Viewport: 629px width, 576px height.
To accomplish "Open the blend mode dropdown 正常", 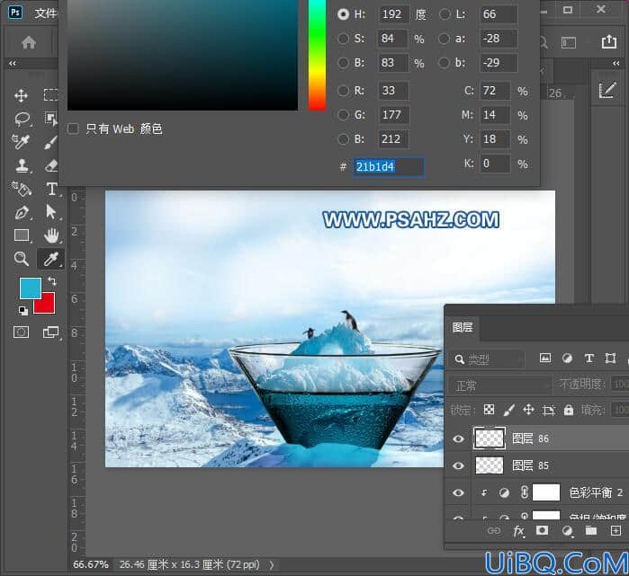I will (x=499, y=385).
